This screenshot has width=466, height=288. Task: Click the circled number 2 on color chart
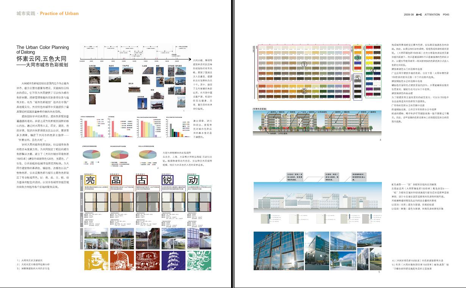[304, 91]
